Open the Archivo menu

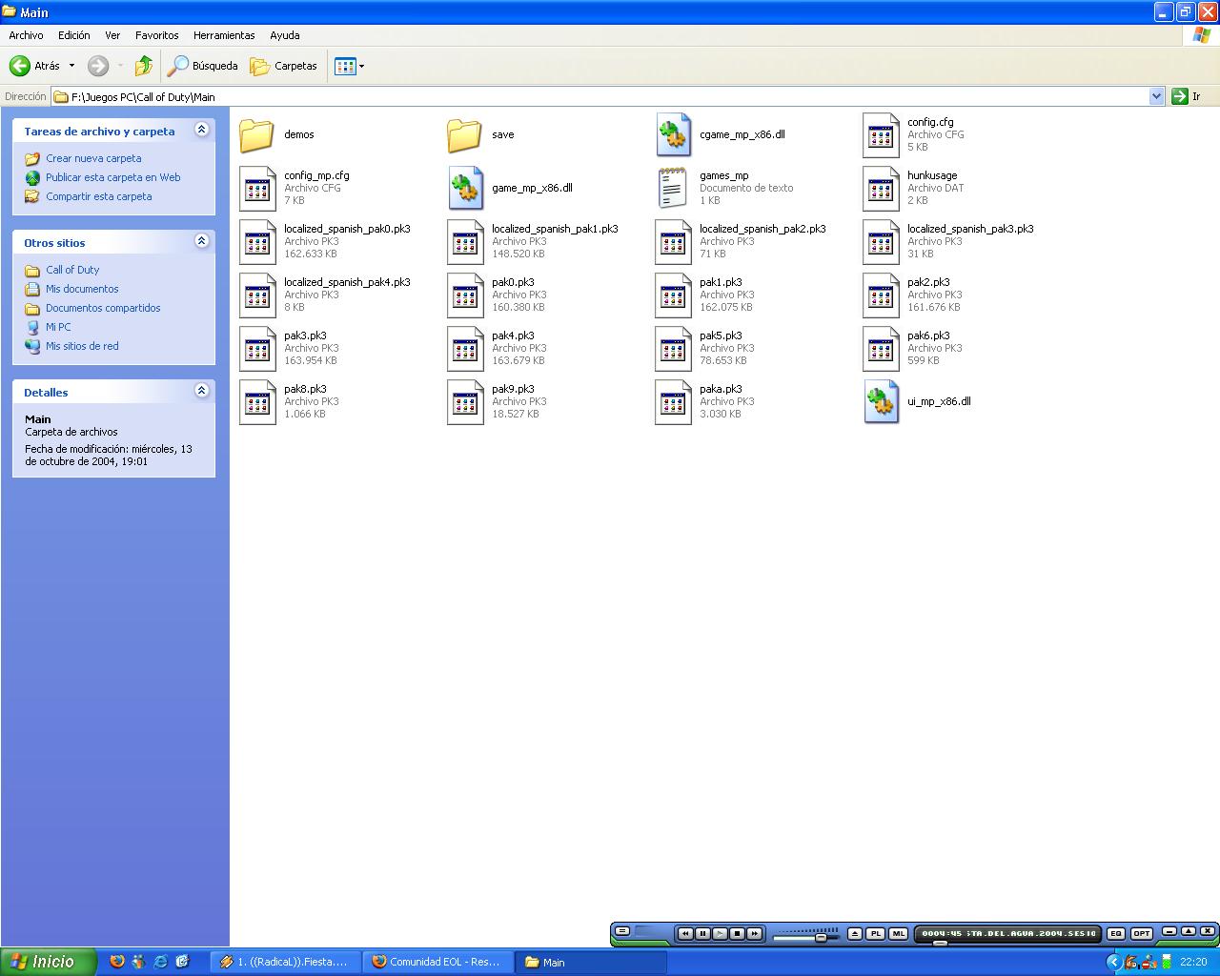(26, 35)
